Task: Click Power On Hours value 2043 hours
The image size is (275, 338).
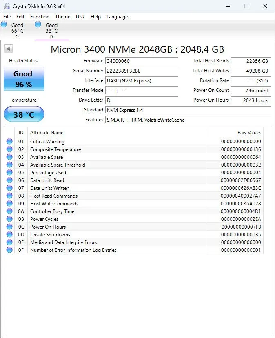Action: point(251,100)
